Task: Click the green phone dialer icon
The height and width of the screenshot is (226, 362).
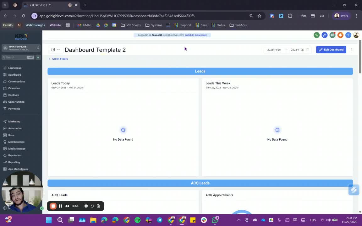Action: (x=316, y=35)
